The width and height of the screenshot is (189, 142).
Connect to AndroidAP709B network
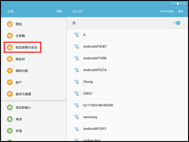pos(127,58)
